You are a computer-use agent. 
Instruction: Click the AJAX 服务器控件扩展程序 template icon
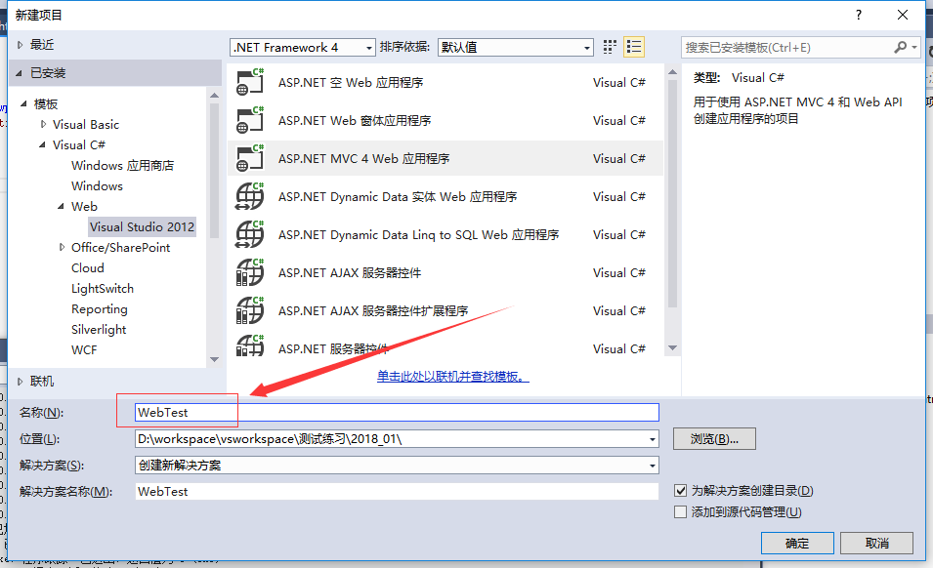(250, 310)
